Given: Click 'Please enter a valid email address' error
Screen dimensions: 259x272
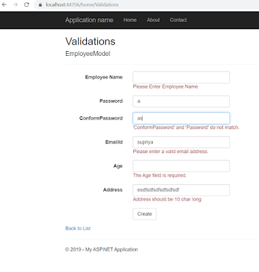Looking at the screenshot, I should [171, 152].
